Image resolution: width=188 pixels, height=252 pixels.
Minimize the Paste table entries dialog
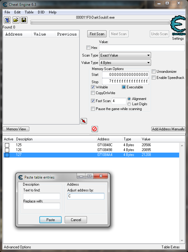click(x=81, y=176)
